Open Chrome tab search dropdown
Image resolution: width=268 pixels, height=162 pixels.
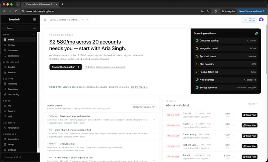(18, 4)
